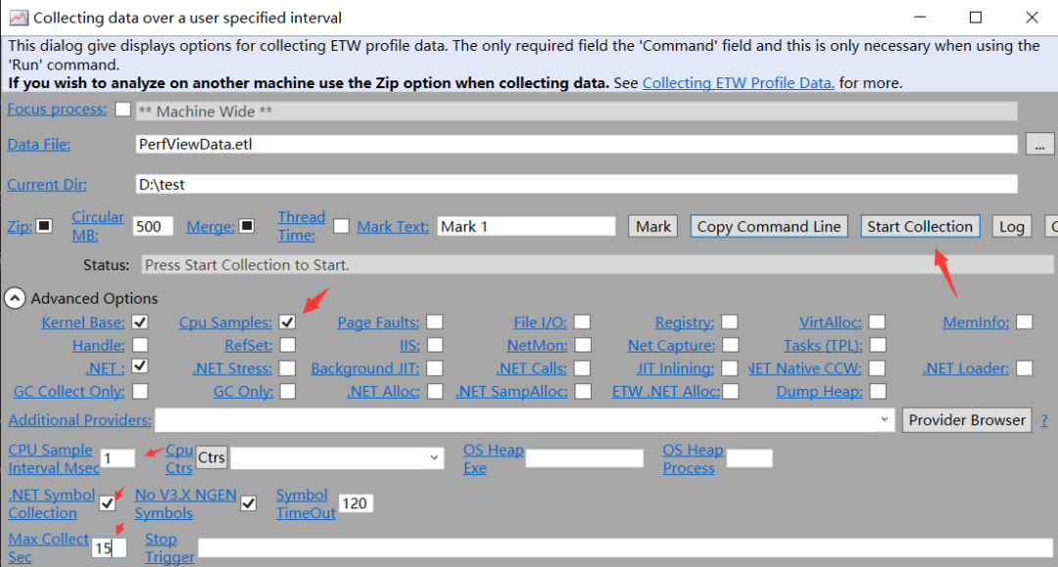Enable the Thread Time checkbox

click(342, 226)
